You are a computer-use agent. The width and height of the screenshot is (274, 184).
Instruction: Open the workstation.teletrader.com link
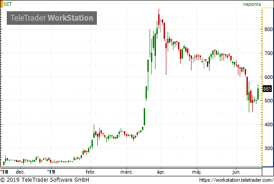coord(236,180)
